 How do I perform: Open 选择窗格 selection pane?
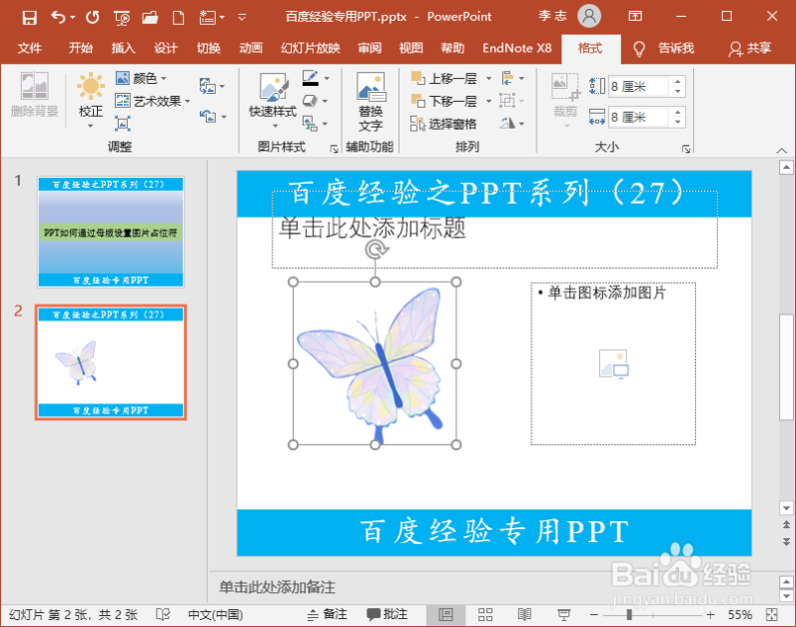coord(444,124)
